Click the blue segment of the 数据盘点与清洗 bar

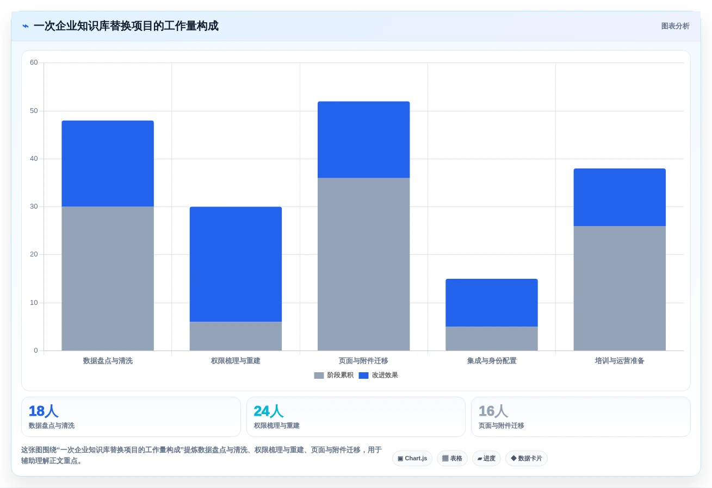pyautogui.click(x=108, y=164)
